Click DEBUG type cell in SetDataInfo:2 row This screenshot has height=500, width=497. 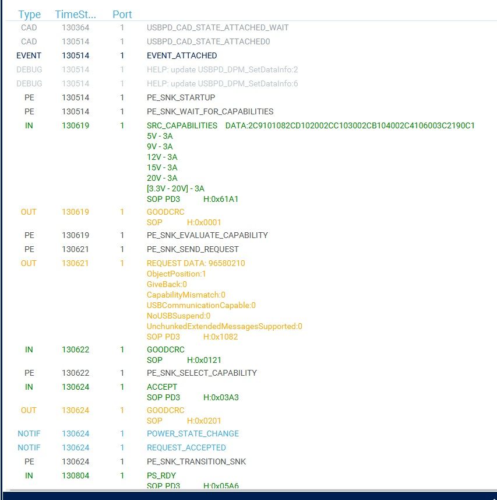[29, 70]
